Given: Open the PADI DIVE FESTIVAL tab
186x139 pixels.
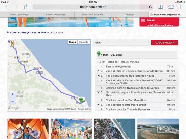Looking at the screenshot, I should coord(93,15).
